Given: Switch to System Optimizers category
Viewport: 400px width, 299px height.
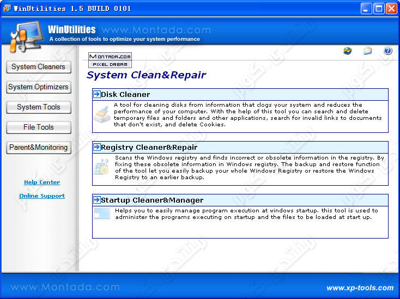Looking at the screenshot, I should point(38,87).
